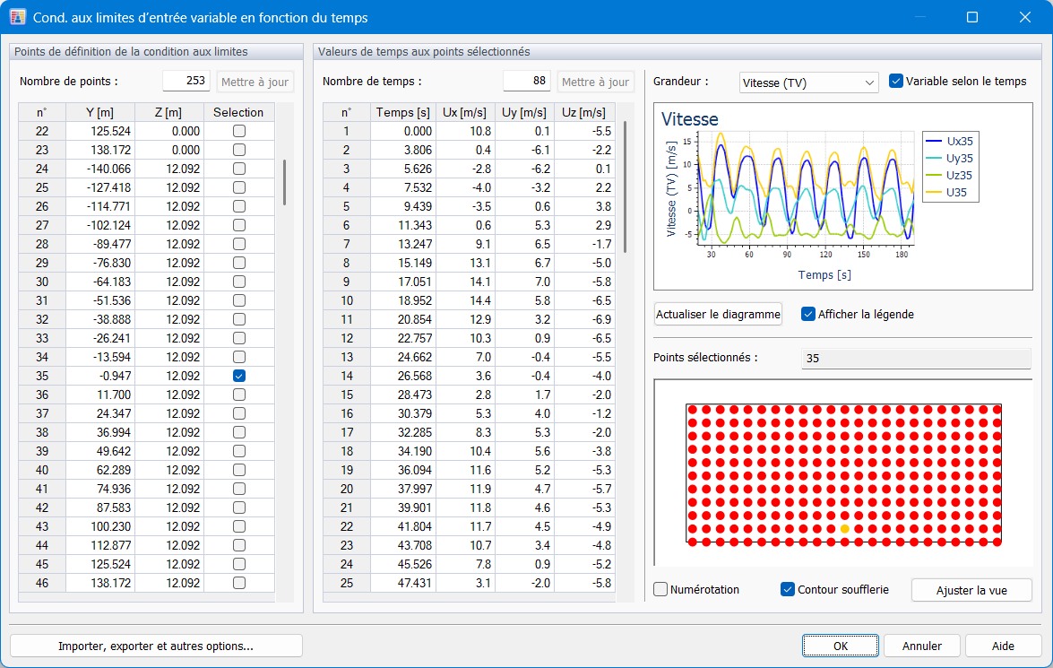Tick the Selection checkbox for point 22

tap(239, 131)
